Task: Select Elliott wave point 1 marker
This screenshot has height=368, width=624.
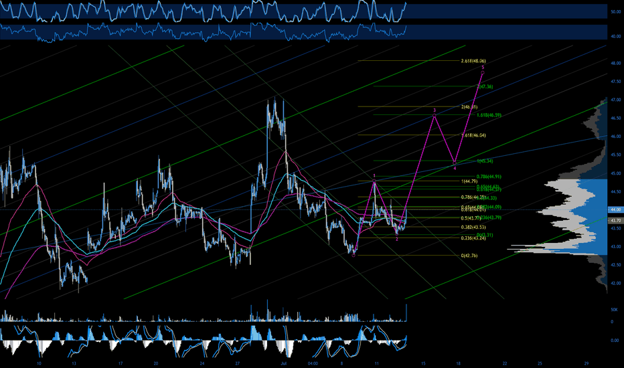Action: 374,181
